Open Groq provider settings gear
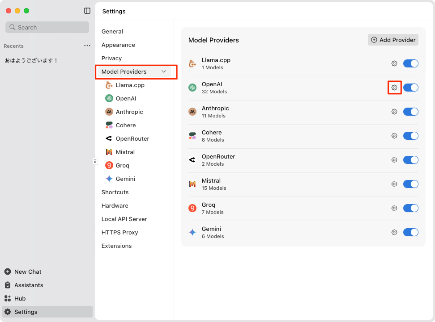Viewport: 435px width, 322px height. click(x=394, y=208)
